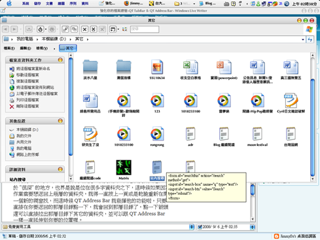Viewport: 320px width, 240px height.
Task: Select the 繼續閱讀code text file
Action: [x=90, y=170]
